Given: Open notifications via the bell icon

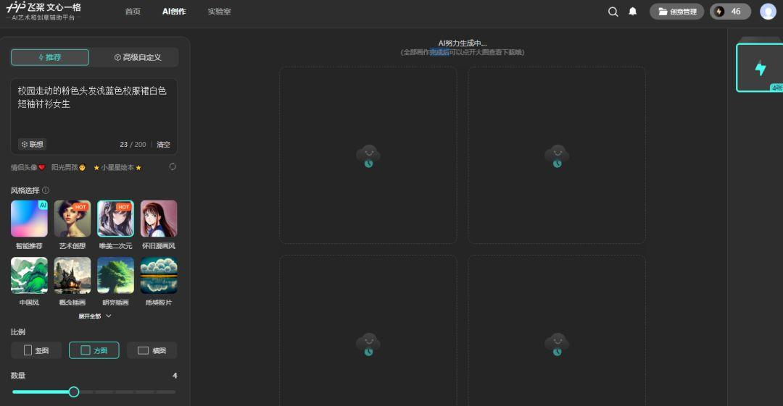Looking at the screenshot, I should click(632, 12).
